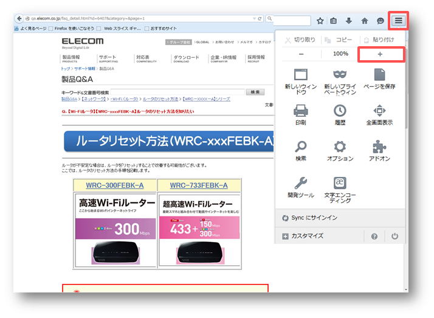
Task: Open the WRC-300FEBK-A link
Action: click(x=115, y=185)
